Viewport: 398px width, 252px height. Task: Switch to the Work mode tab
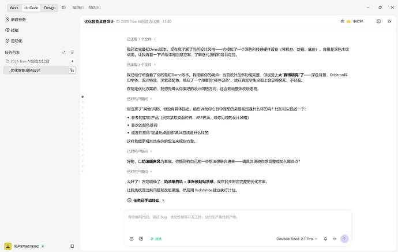pyautogui.click(x=14, y=8)
